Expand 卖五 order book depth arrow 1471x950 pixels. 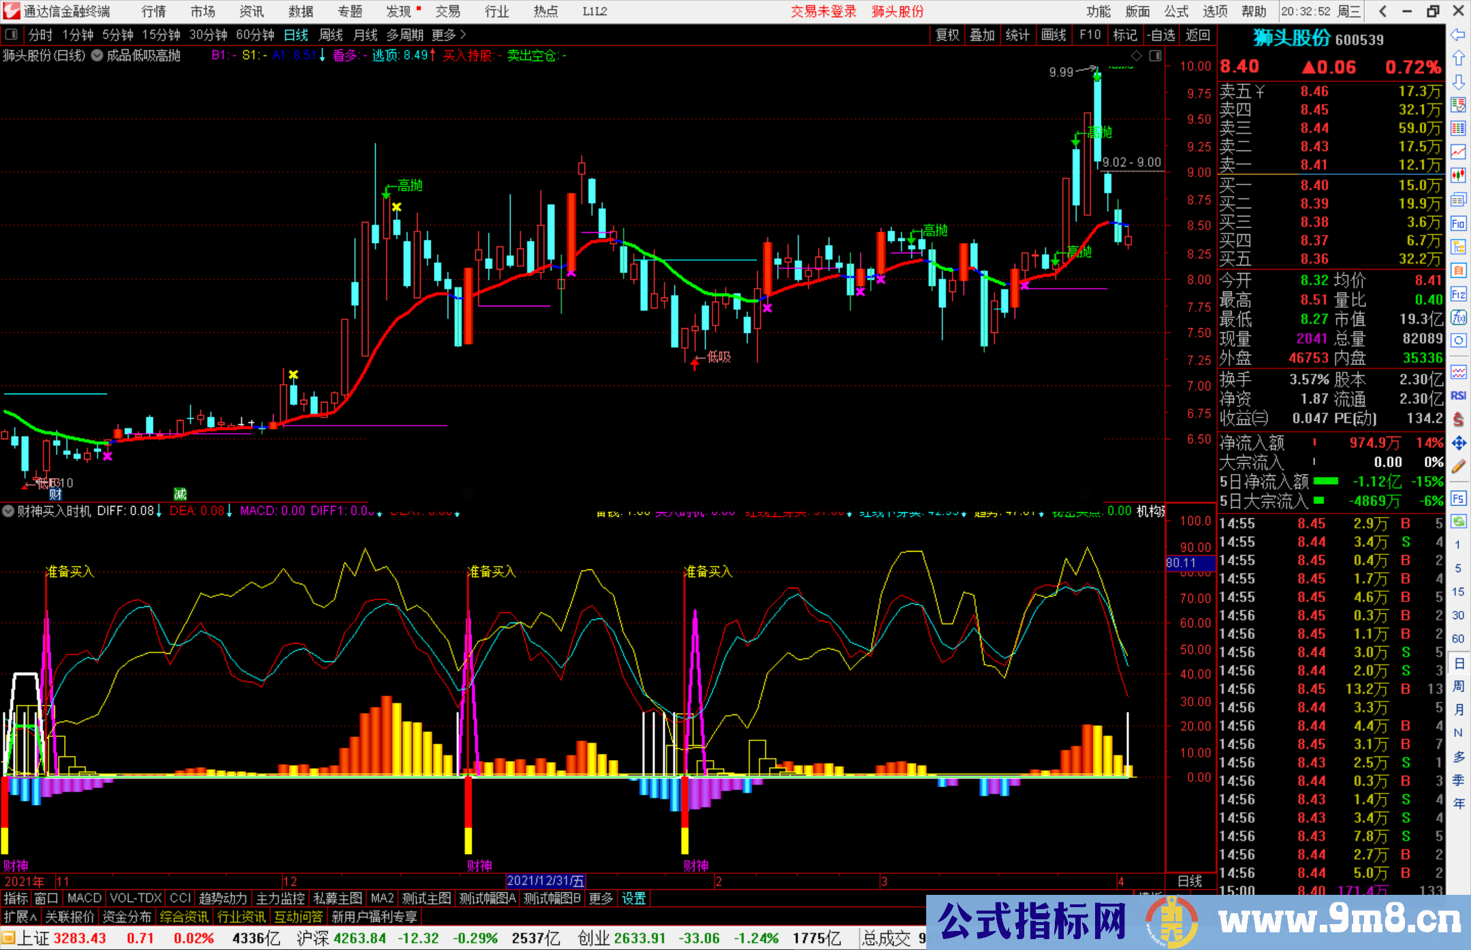[1260, 91]
